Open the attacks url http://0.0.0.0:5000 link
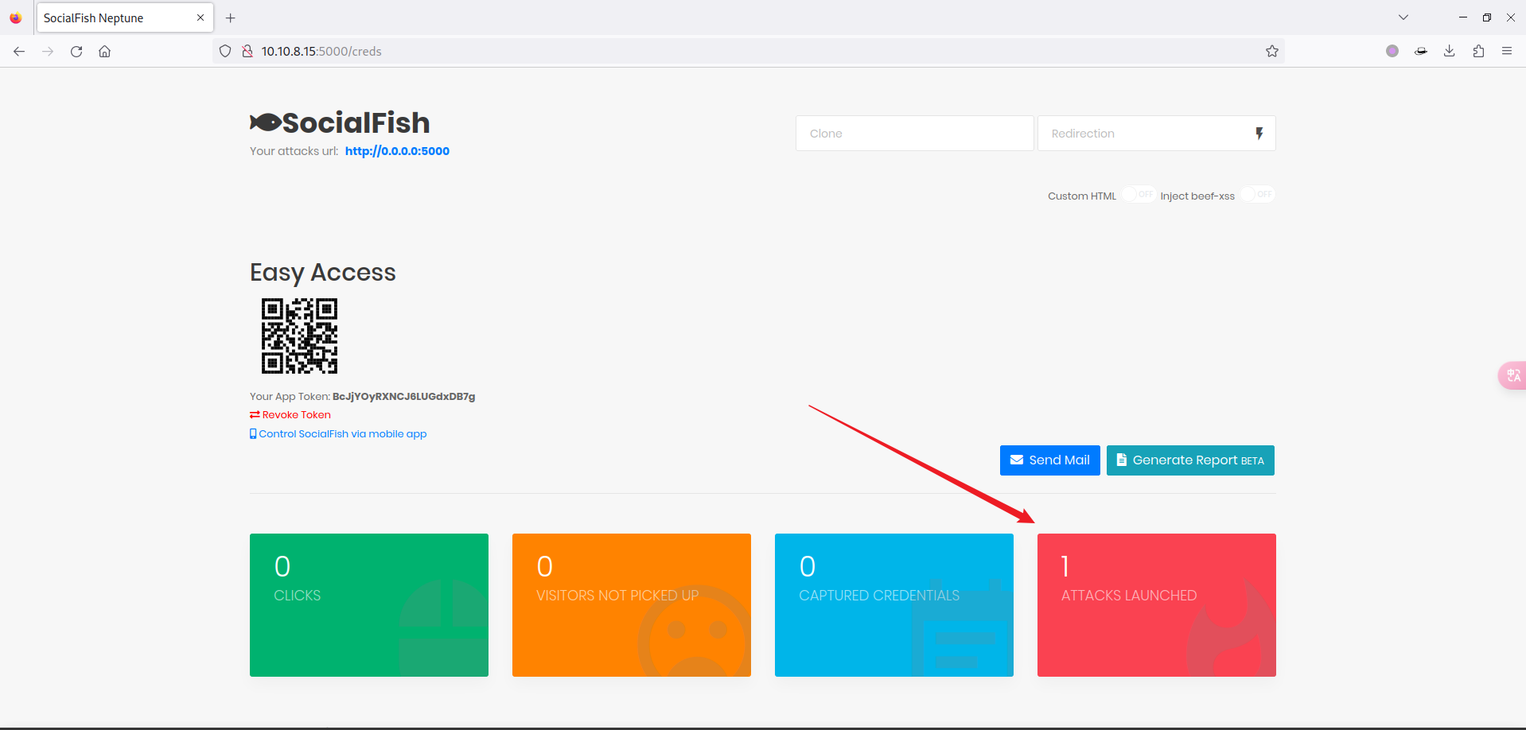 [397, 151]
